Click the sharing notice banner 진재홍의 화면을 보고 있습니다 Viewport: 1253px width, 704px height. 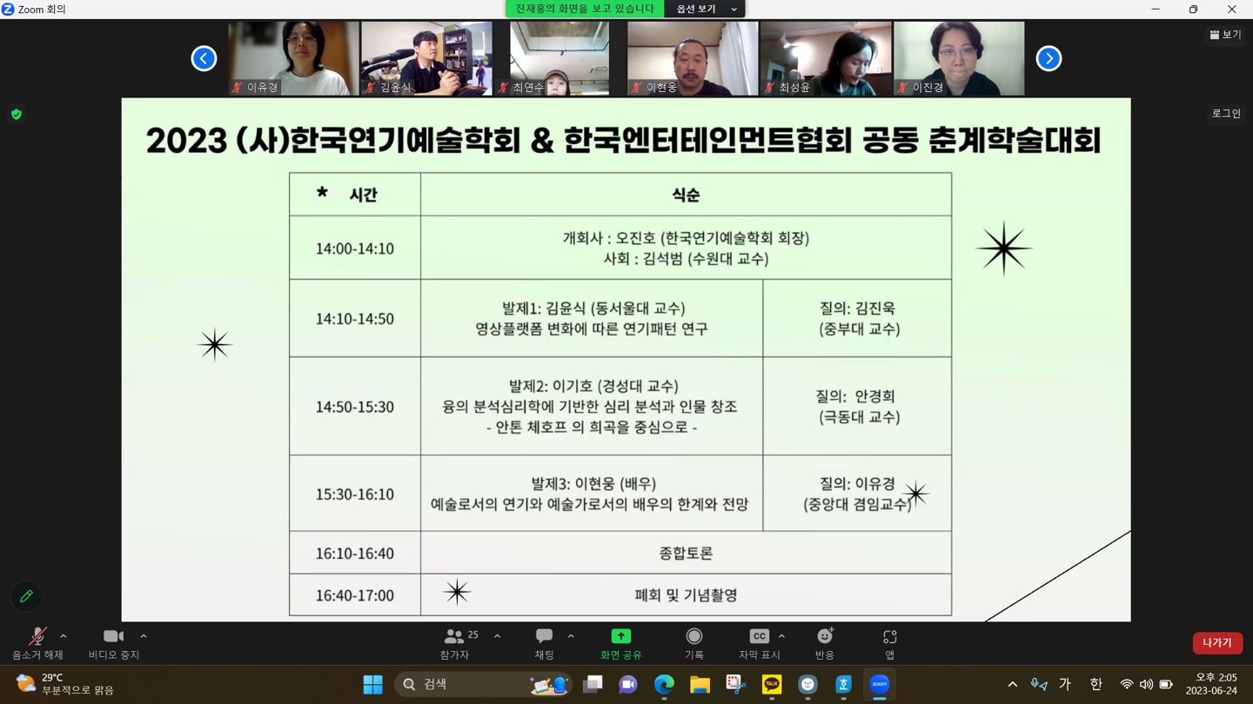coord(585,9)
